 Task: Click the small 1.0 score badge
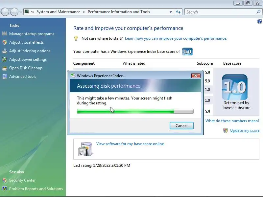click(x=187, y=52)
